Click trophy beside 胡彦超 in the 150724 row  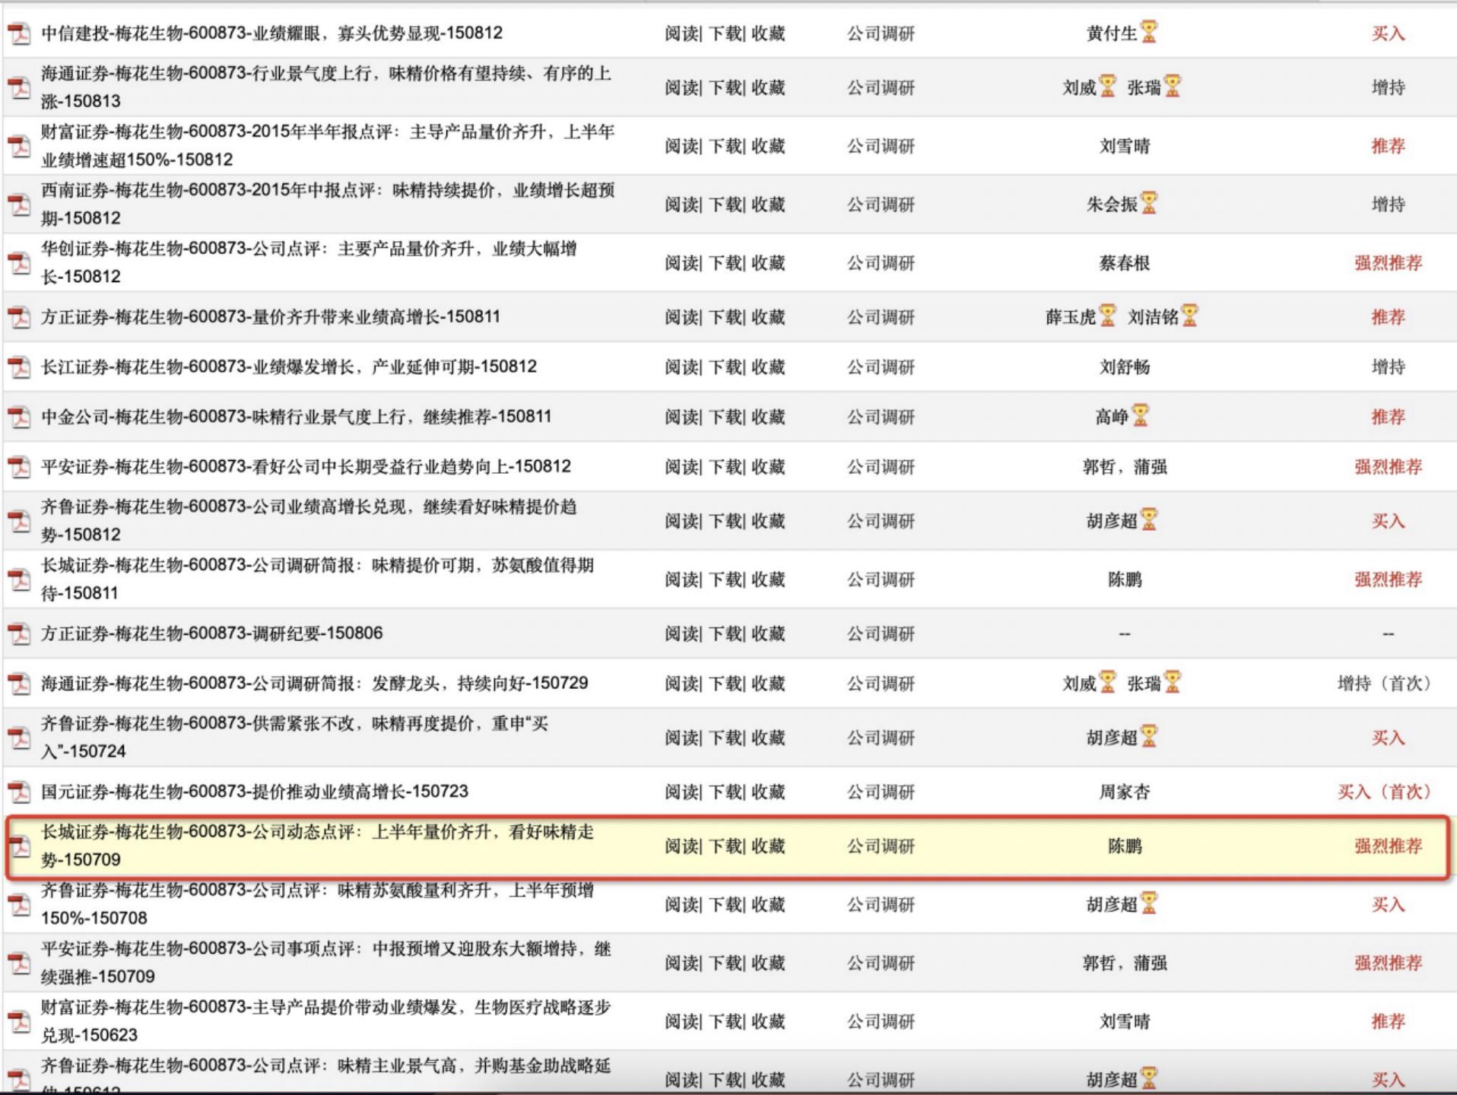(x=1149, y=736)
